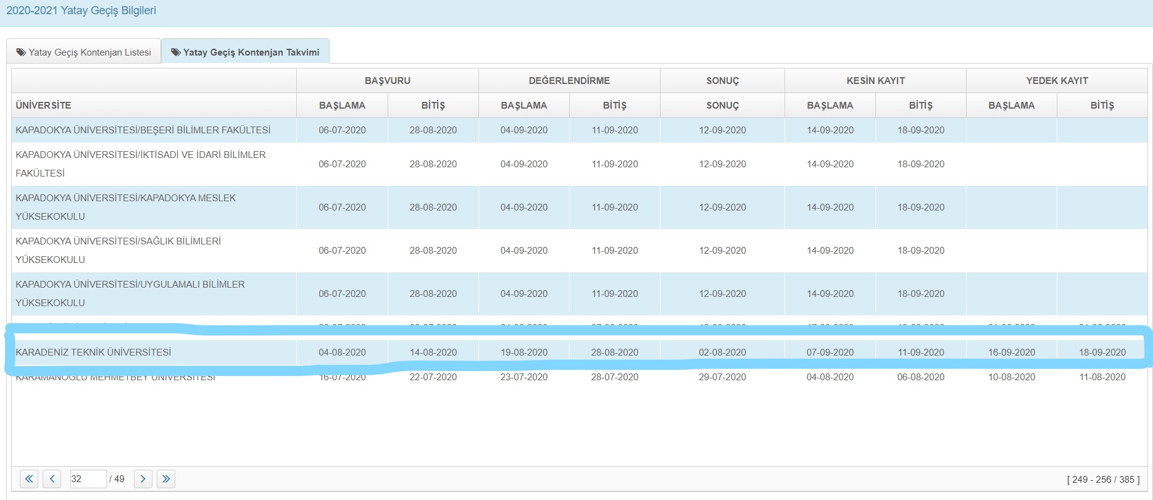Click the record count 249 - 256 / 385
The image size is (1153, 500).
(1103, 480)
